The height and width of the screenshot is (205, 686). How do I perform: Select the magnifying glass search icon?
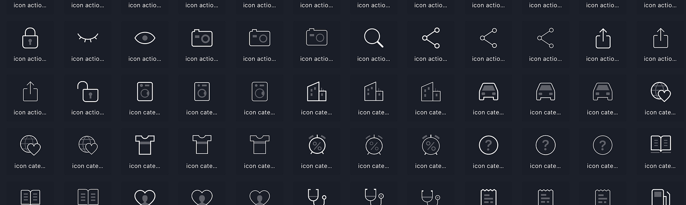[373, 38]
